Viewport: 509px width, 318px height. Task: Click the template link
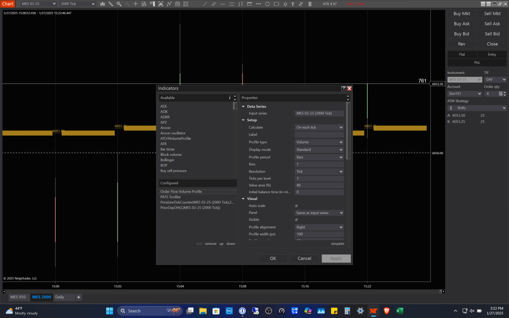337,244
